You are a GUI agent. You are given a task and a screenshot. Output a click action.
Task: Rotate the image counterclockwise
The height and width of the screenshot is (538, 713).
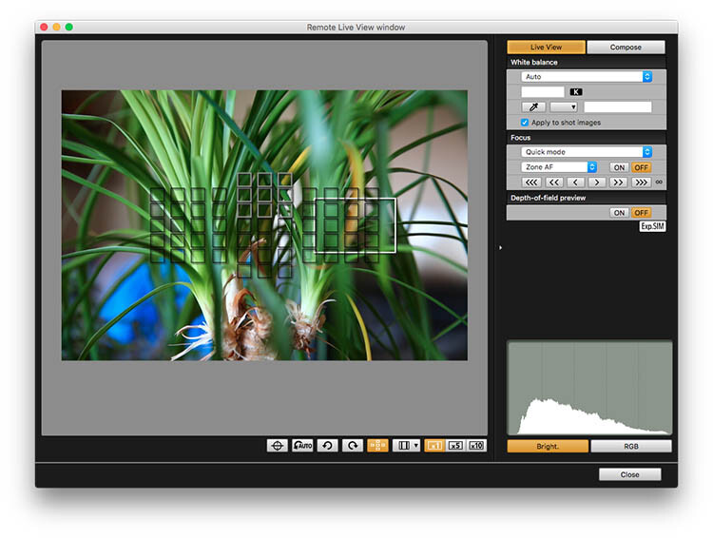(327, 445)
